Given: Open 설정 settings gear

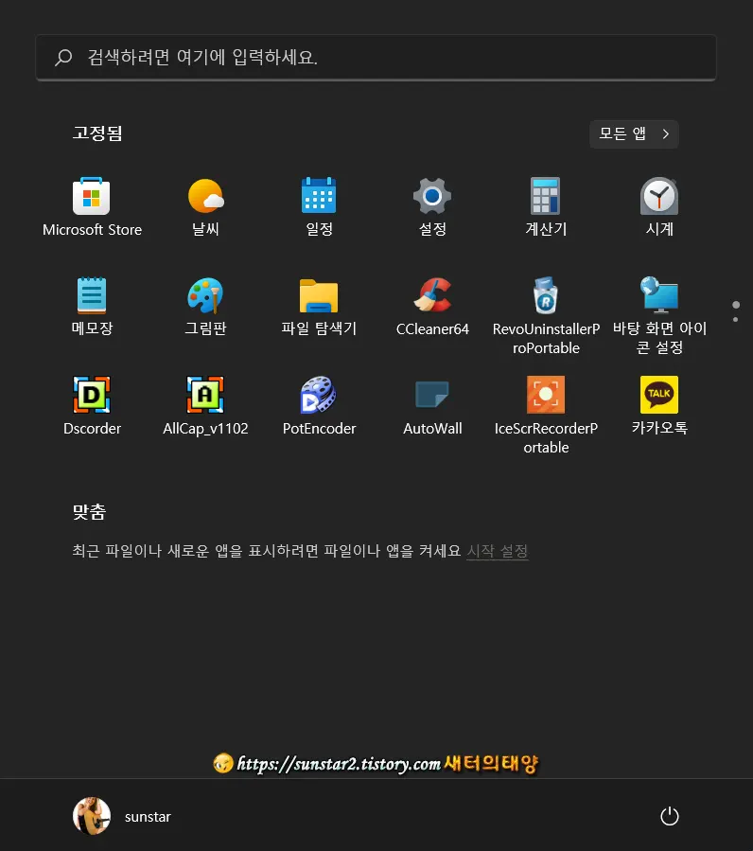Looking at the screenshot, I should pos(432,206).
